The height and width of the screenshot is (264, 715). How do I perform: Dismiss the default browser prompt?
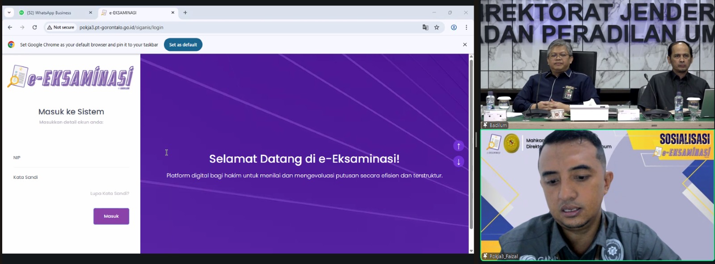(465, 45)
